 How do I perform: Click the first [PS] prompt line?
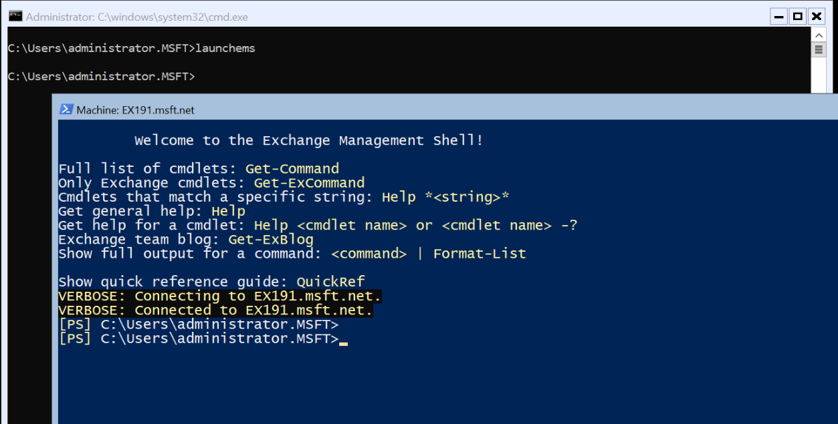[x=198, y=324]
